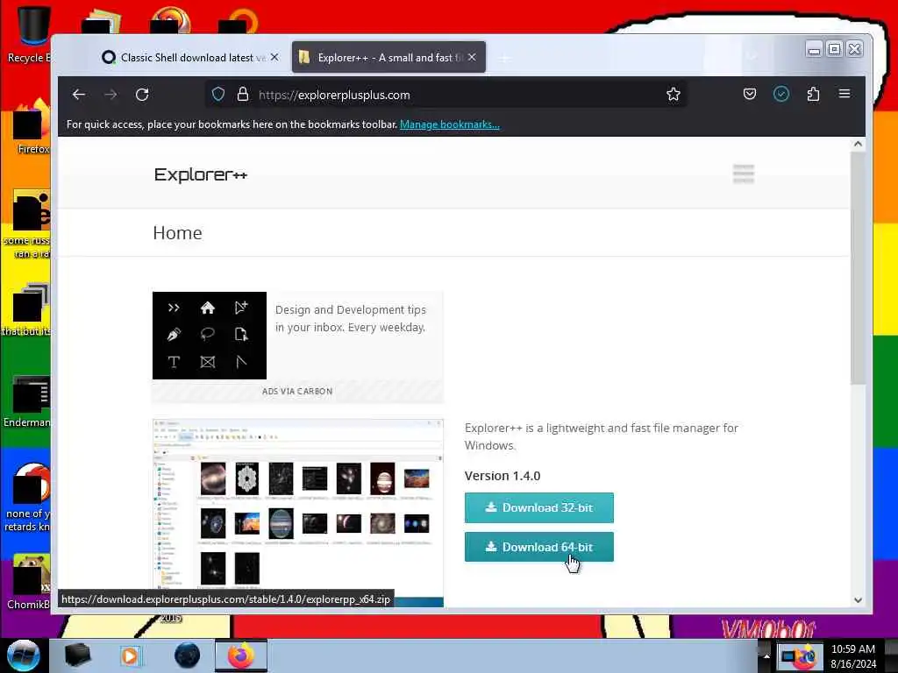Close the Classic Shell download tab

(x=274, y=57)
